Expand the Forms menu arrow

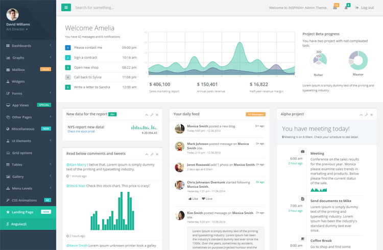(51, 93)
